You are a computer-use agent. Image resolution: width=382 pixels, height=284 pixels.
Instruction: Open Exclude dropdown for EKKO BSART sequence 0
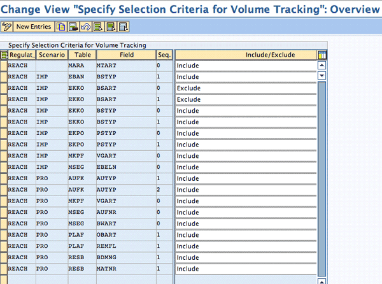[246, 87]
